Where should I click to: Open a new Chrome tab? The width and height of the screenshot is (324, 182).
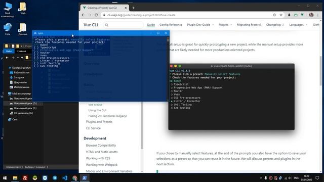click(133, 8)
